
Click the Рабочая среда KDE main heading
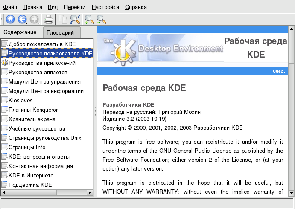(x=144, y=88)
